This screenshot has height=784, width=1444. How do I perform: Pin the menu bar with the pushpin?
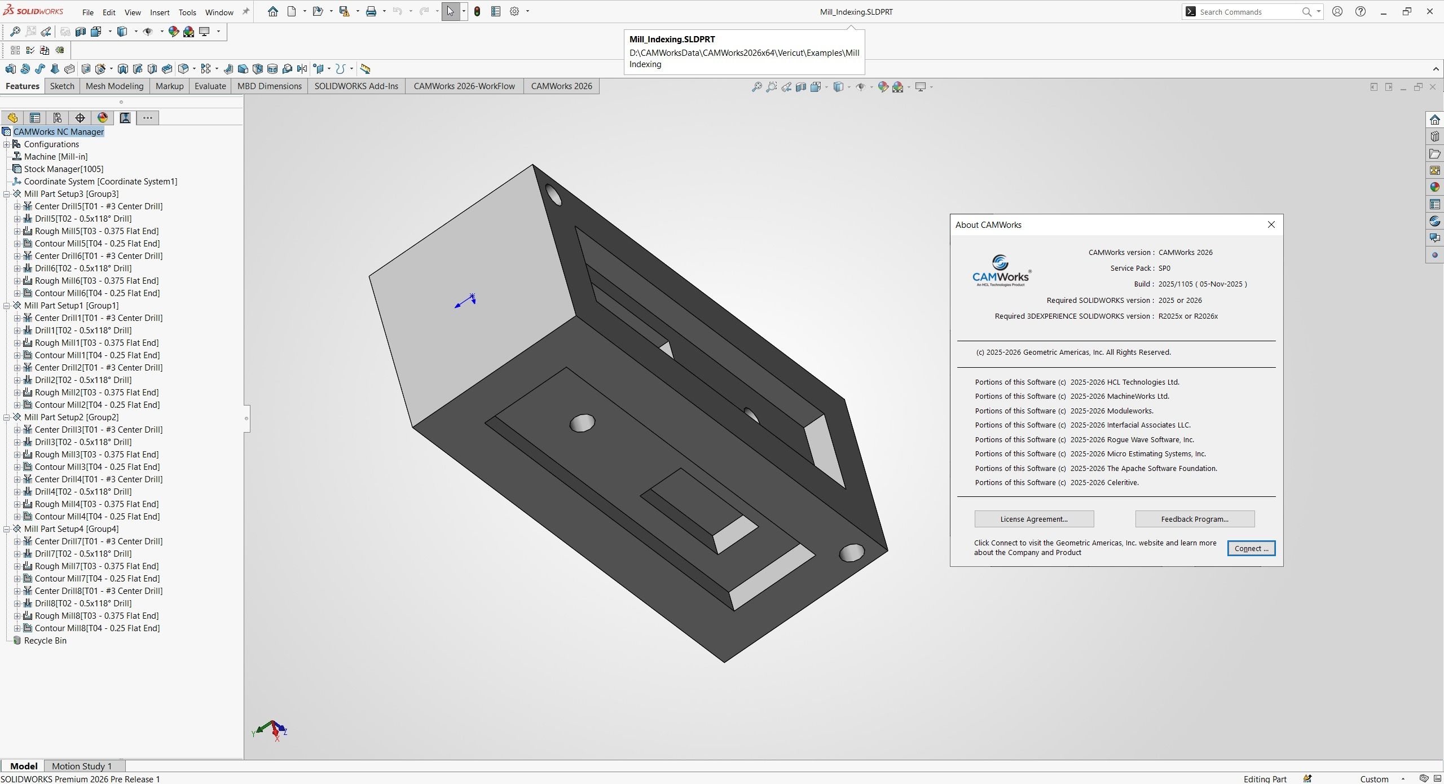[246, 11]
